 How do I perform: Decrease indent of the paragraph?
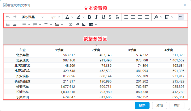(x=8, y=25)
